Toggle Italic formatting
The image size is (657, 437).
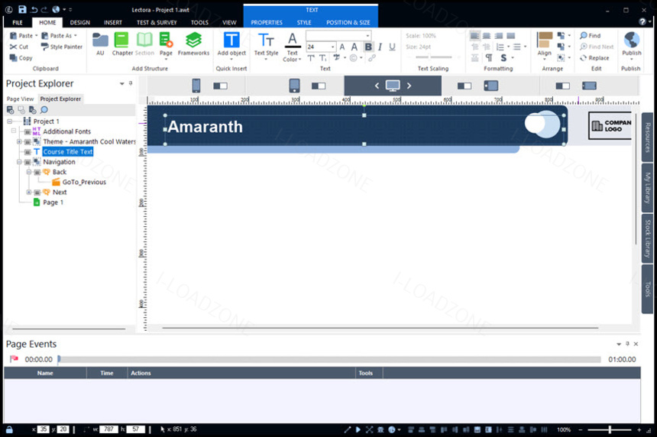(380, 47)
